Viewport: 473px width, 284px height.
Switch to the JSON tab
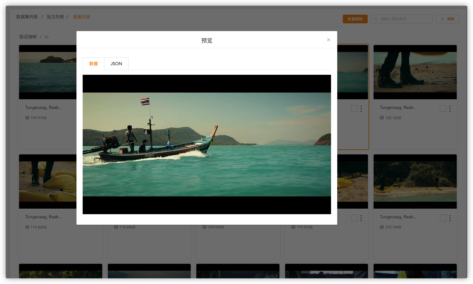click(116, 64)
